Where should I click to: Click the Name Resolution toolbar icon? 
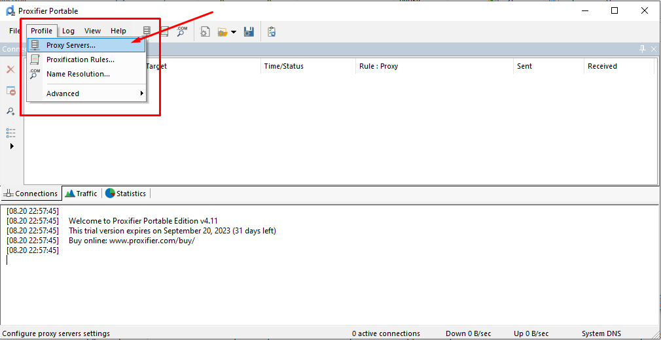click(x=182, y=31)
